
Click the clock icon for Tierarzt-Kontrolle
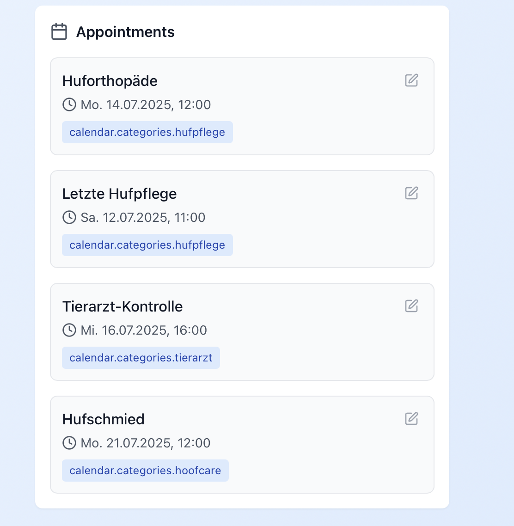pos(69,330)
